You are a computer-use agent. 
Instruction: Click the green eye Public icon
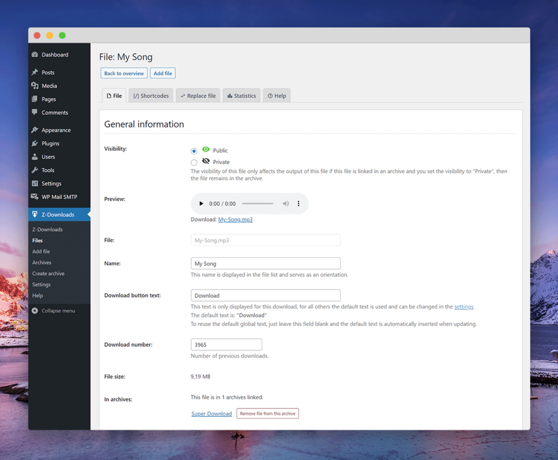click(x=205, y=149)
